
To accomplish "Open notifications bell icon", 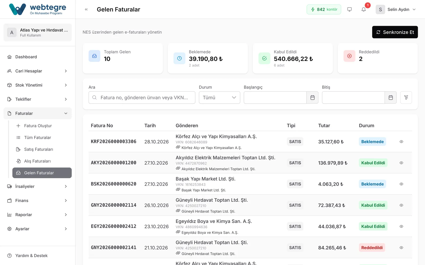I will tap(364, 9).
